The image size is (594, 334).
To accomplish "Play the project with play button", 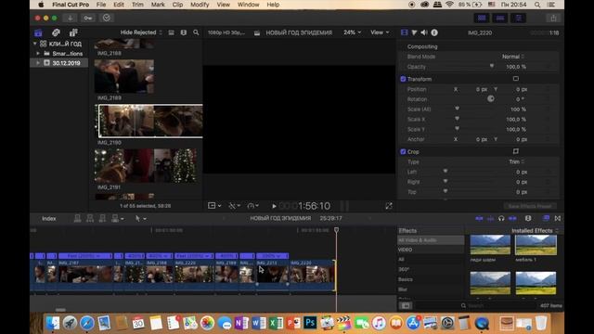I will (x=274, y=206).
